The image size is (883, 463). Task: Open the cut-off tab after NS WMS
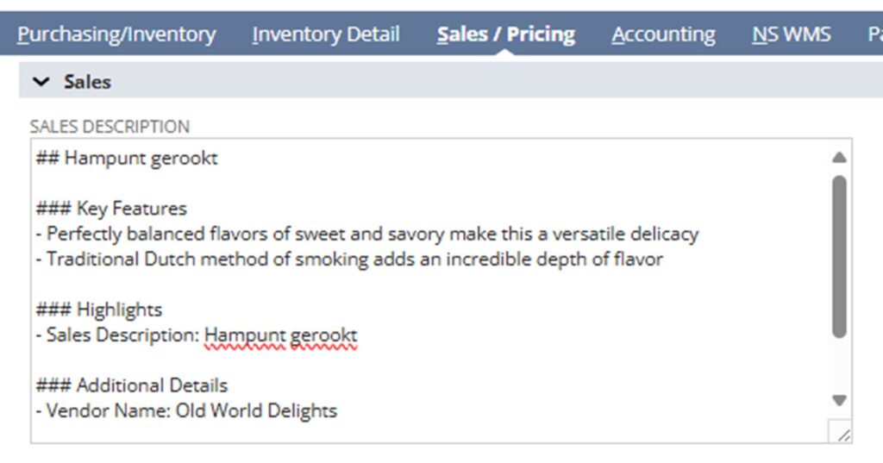tap(875, 34)
